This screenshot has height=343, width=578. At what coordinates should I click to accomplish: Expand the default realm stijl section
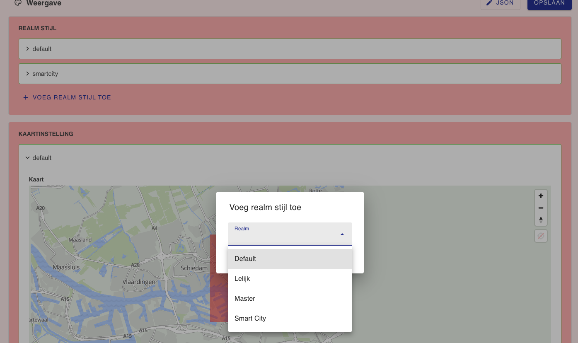pyautogui.click(x=27, y=48)
